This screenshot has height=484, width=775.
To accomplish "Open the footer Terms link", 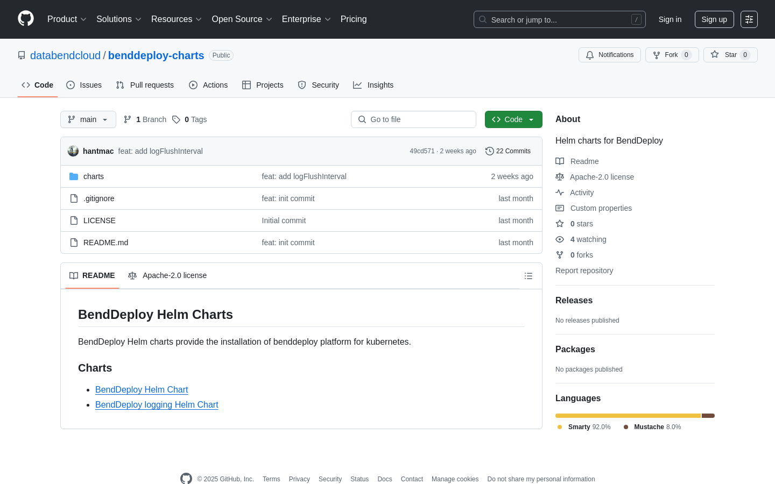I will click(271, 479).
